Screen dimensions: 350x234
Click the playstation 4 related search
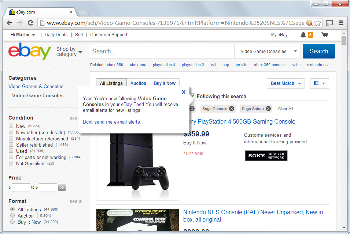(x=164, y=65)
